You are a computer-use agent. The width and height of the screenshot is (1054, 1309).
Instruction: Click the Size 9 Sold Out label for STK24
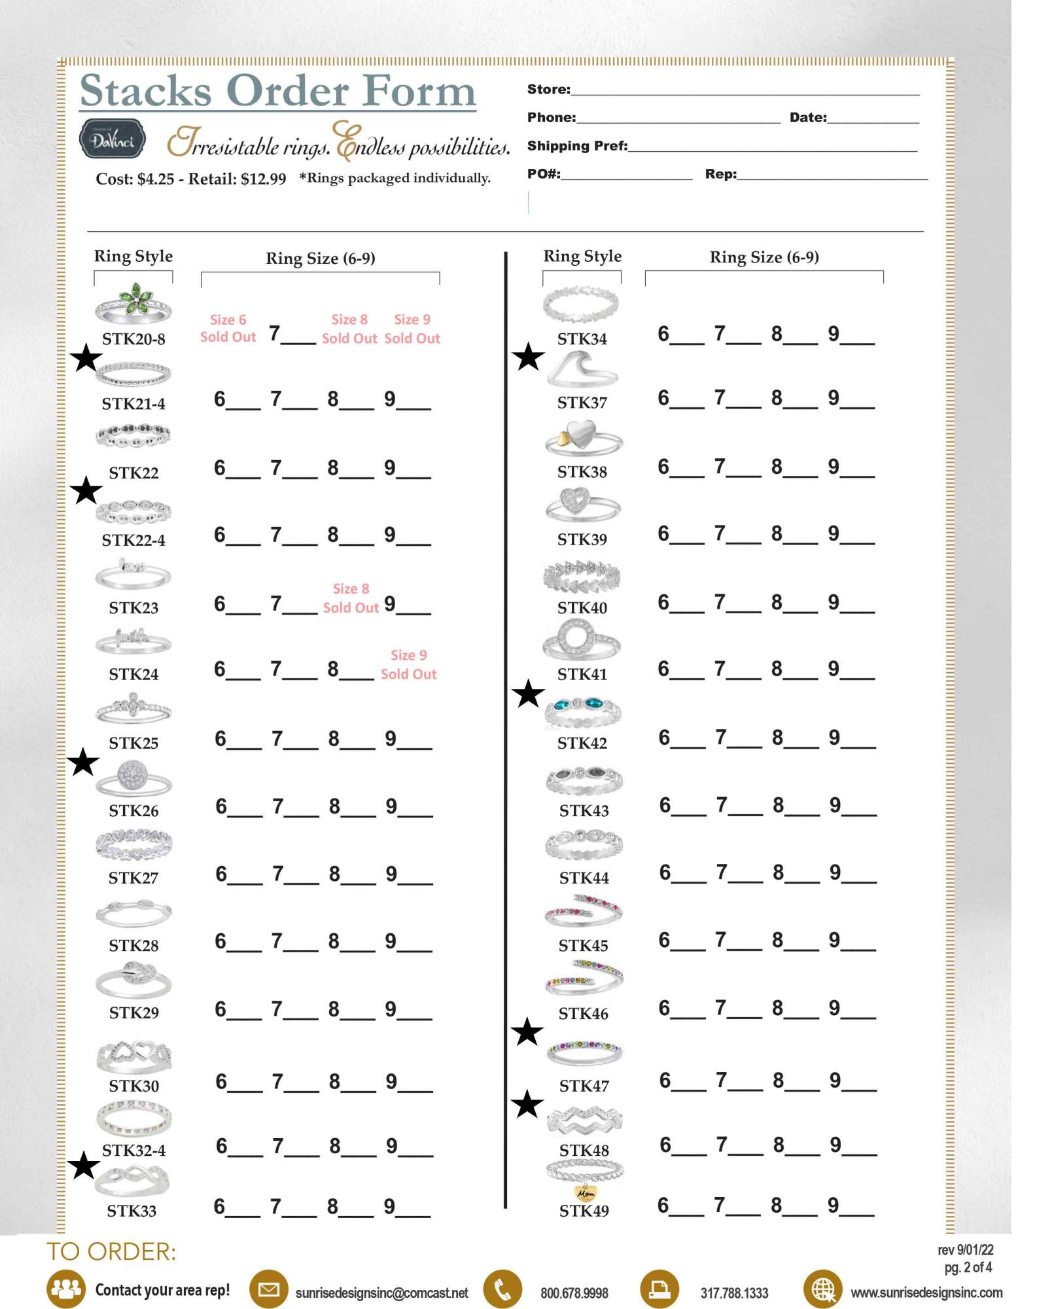click(409, 665)
